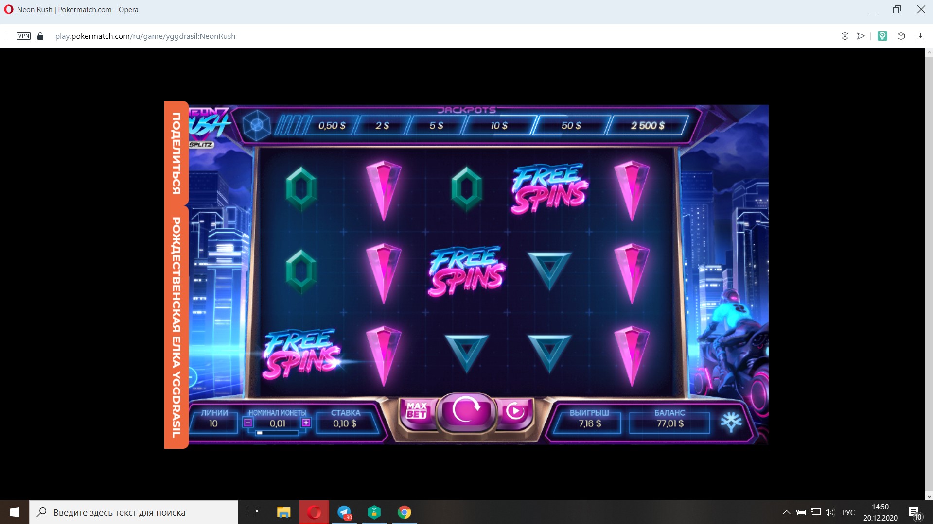This screenshot has height=524, width=933.
Task: Start autoplay with the play-arrow button
Action: point(515,411)
